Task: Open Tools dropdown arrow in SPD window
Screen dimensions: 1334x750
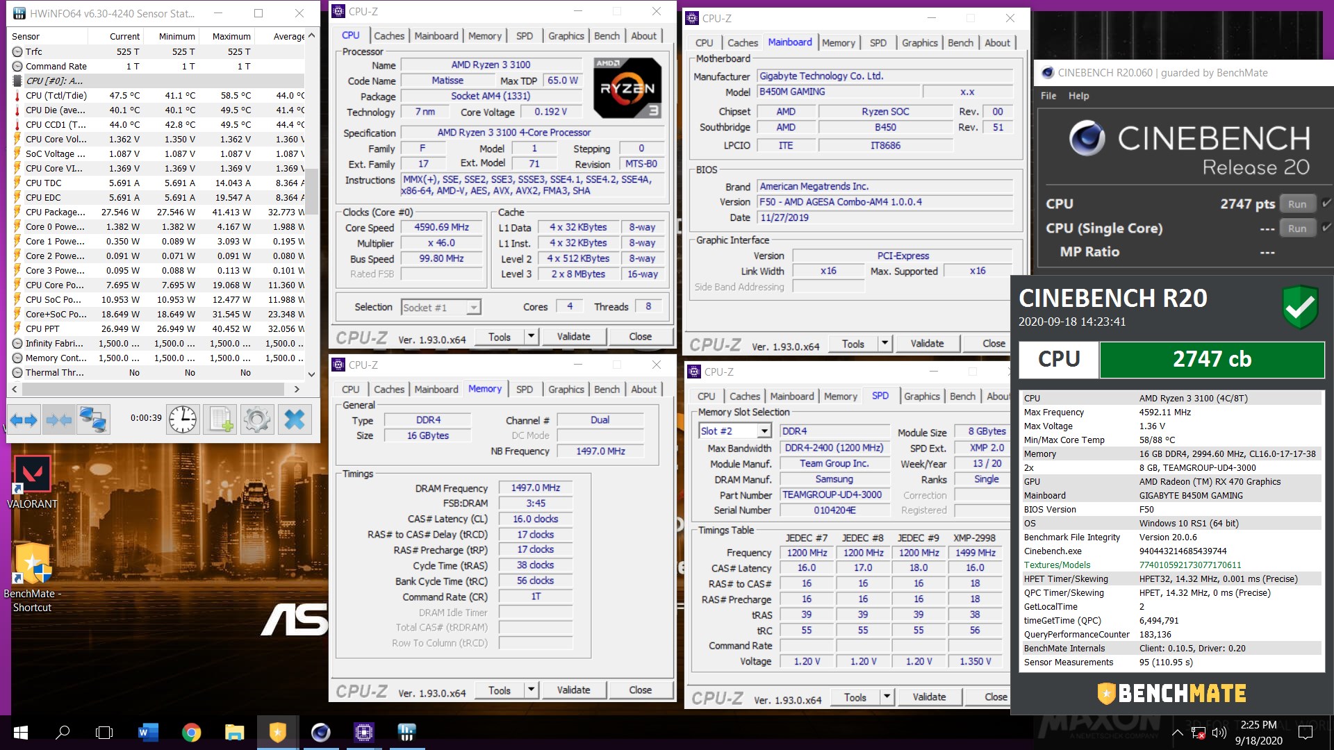Action: coord(887,697)
